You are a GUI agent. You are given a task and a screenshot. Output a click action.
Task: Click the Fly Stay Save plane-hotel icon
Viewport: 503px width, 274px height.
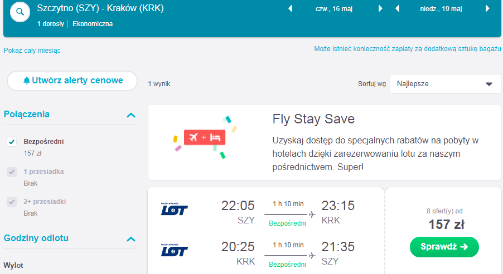[205, 137]
